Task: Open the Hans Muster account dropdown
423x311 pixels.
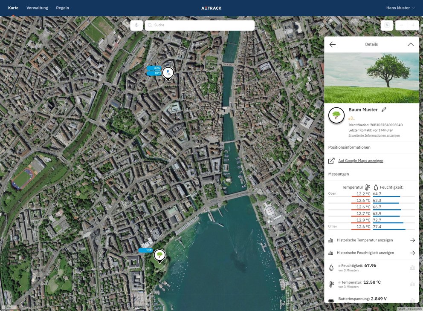Action: pos(400,8)
